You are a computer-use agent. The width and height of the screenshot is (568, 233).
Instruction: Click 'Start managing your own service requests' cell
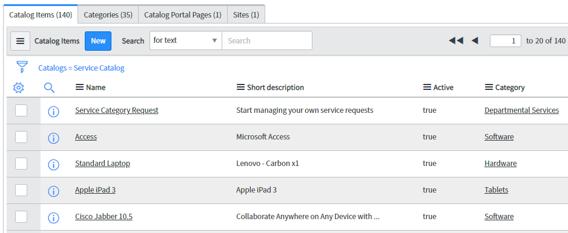(x=305, y=110)
